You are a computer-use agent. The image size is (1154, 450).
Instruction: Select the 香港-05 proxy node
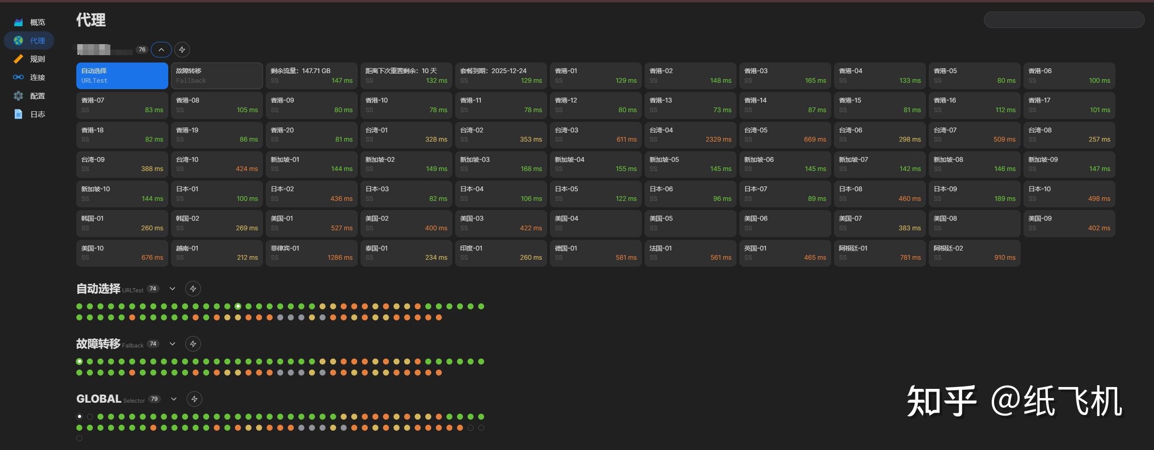click(x=973, y=75)
